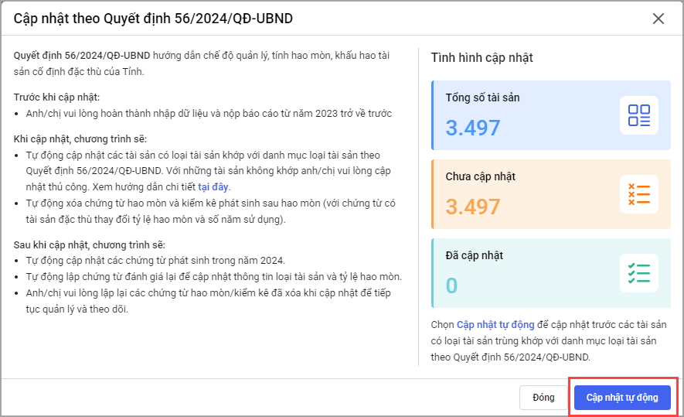Click the Tổng số tài sản label
This screenshot has height=417, width=684.
[482, 97]
